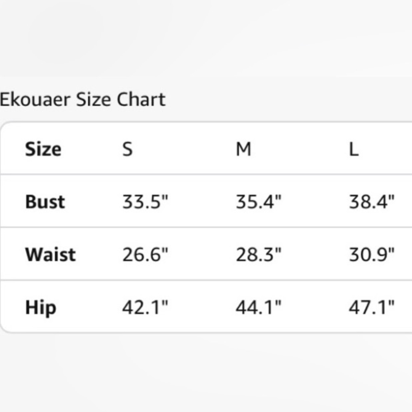Click the L size column header
Image resolution: width=412 pixels, height=412 pixels.
coord(353,149)
